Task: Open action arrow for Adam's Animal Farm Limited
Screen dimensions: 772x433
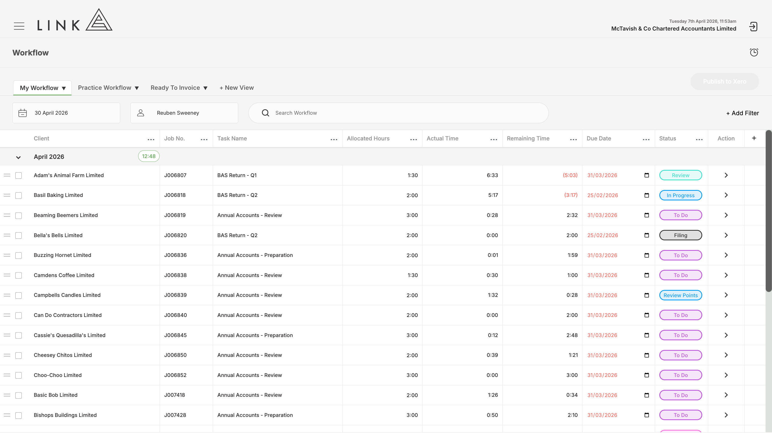Action: (x=726, y=175)
